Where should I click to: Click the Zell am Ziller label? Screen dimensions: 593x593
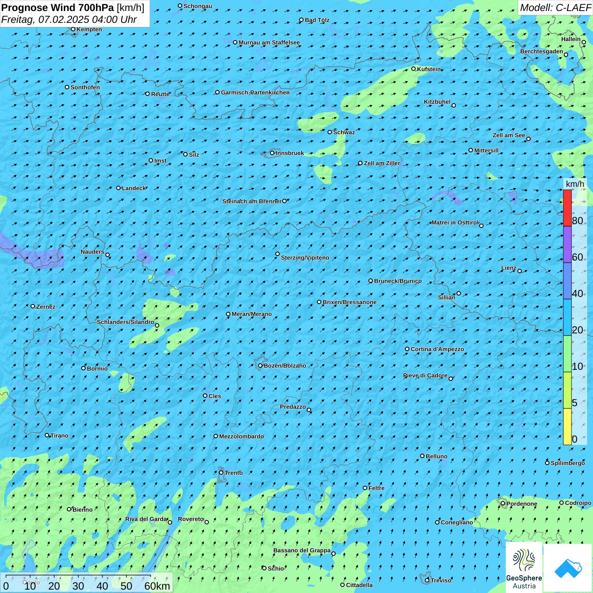point(382,163)
